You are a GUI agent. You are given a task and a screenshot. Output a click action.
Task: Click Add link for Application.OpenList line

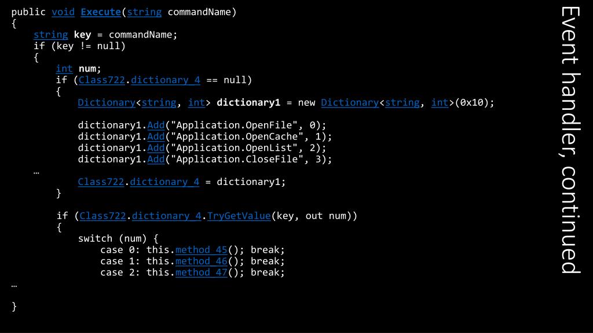coord(156,148)
